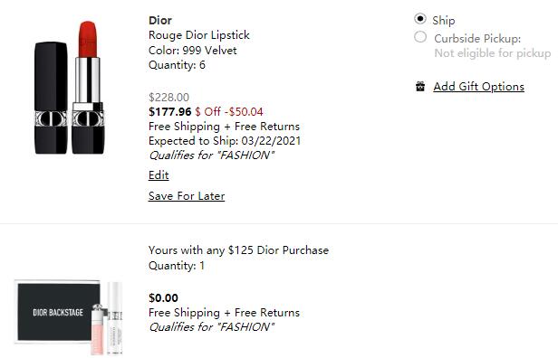Open the Dior Backstage gift set image
The image size is (558, 358).
[x=70, y=317]
